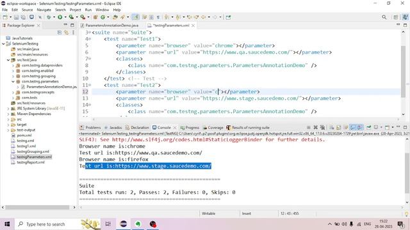Open the New file dropdown arrow
The height and width of the screenshot is (230, 410).
coord(10,17)
